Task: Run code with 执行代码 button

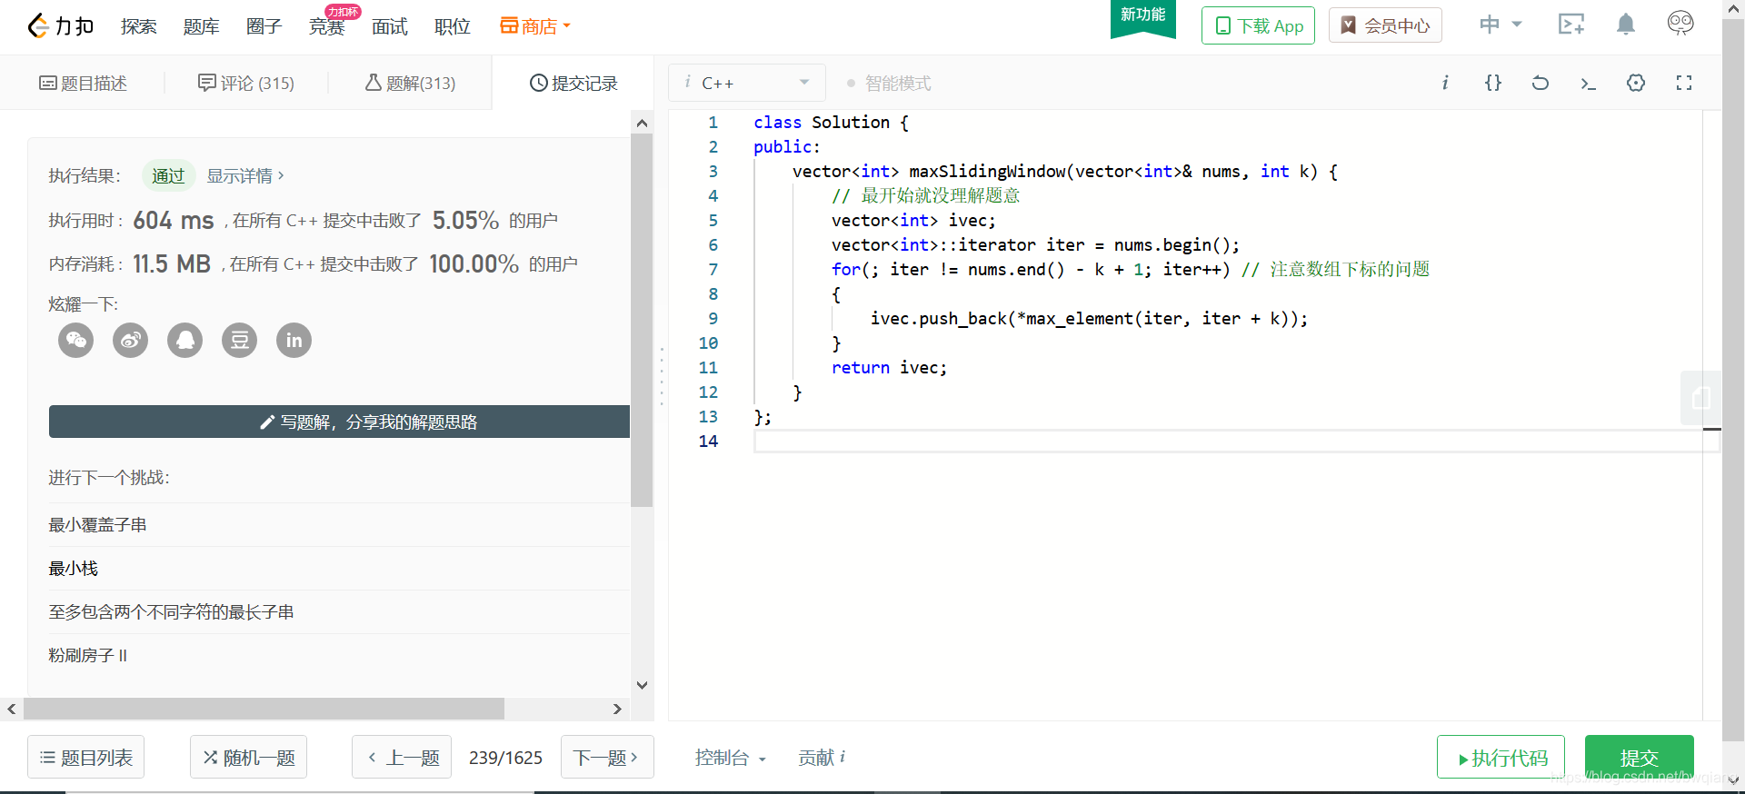Action: click(x=1501, y=757)
